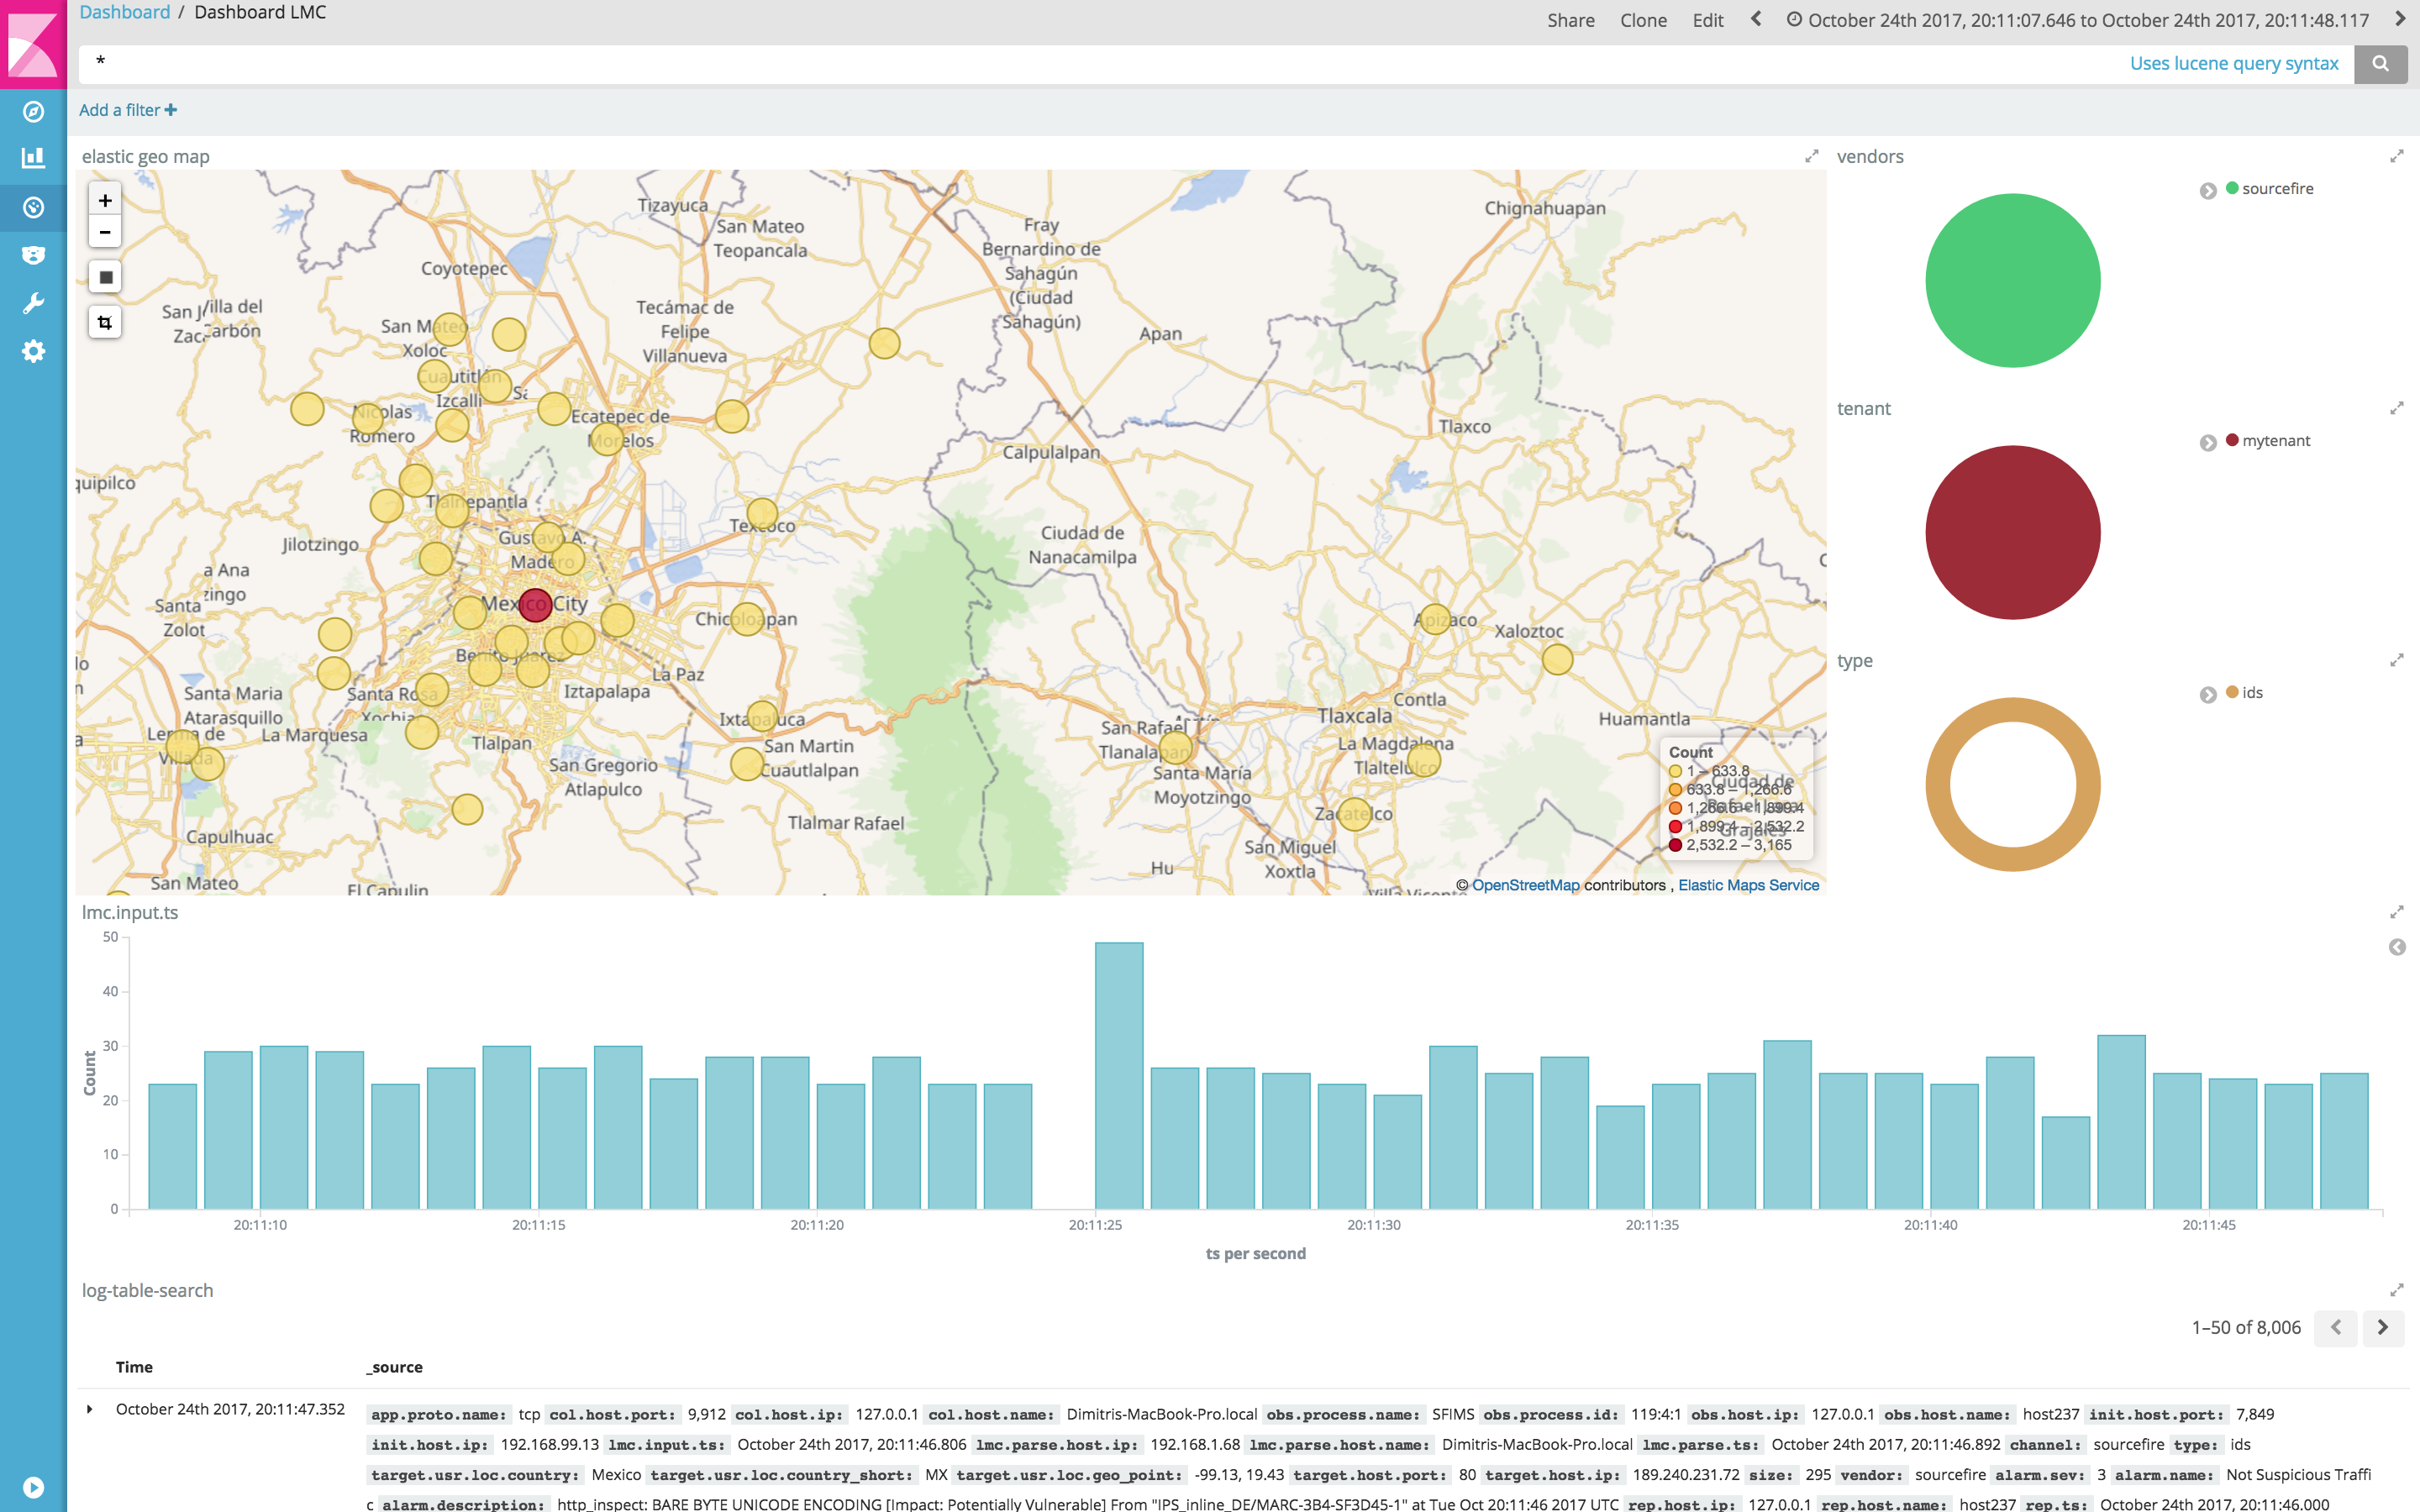Expand the lmc.input.ts panel fullscreen

pyautogui.click(x=2397, y=913)
